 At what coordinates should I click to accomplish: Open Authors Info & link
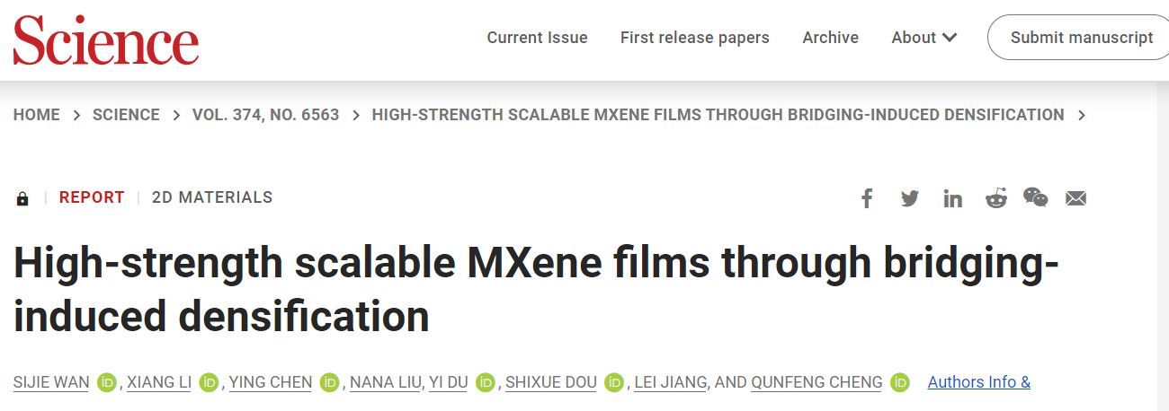coord(978,382)
